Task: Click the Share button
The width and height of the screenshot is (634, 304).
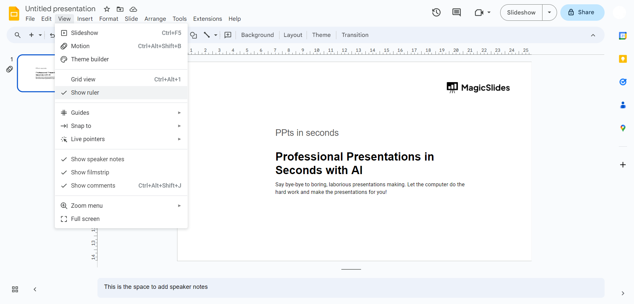Action: click(x=582, y=13)
